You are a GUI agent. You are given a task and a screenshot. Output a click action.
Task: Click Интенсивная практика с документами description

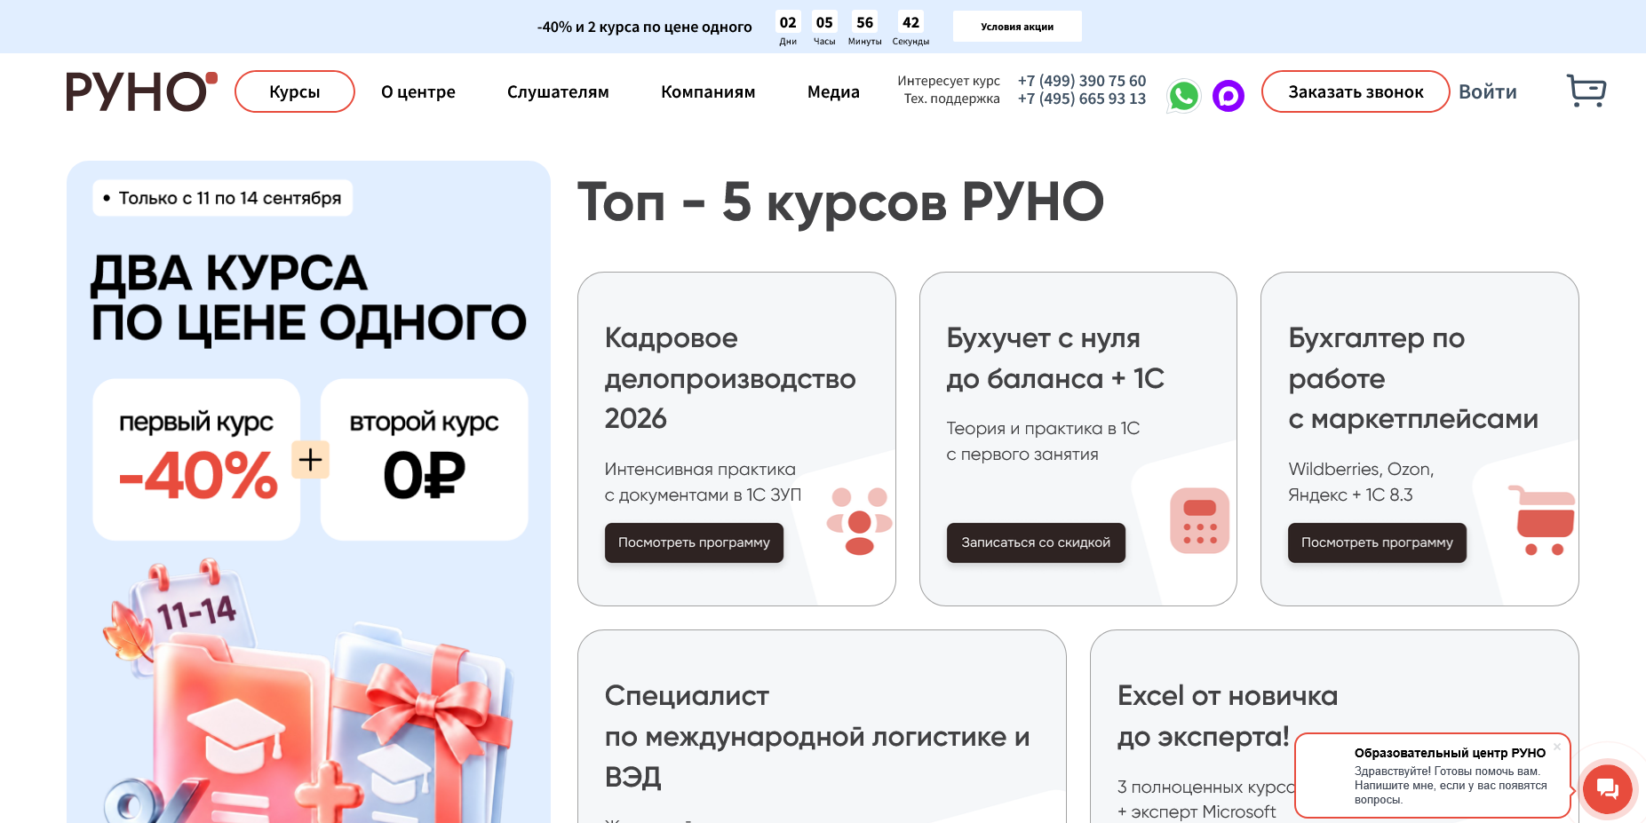tap(703, 482)
